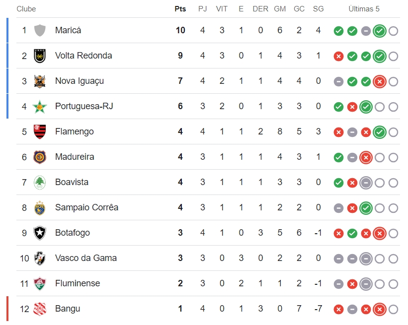Open the Boavista team name link

72,182
